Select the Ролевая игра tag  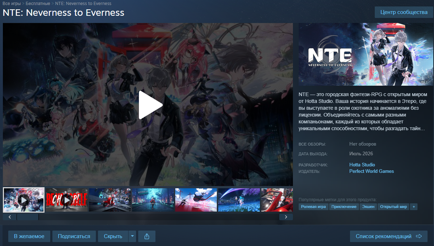point(313,207)
